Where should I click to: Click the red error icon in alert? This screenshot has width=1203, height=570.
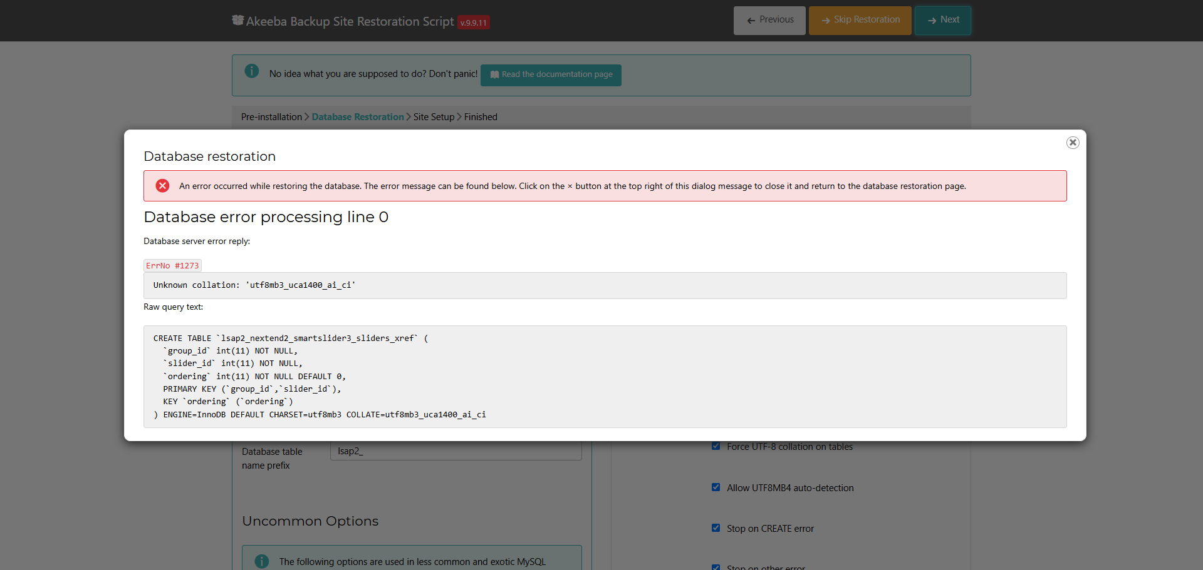tap(162, 186)
